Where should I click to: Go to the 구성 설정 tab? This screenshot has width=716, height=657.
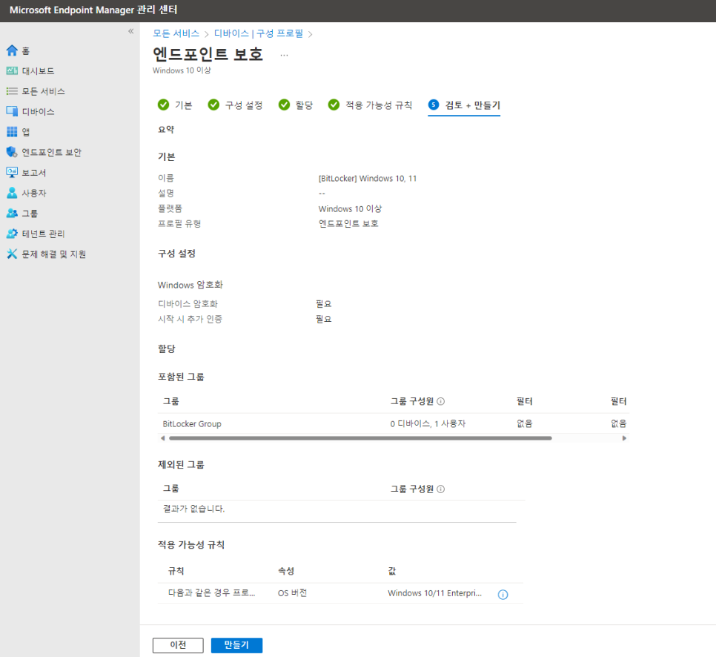click(235, 105)
